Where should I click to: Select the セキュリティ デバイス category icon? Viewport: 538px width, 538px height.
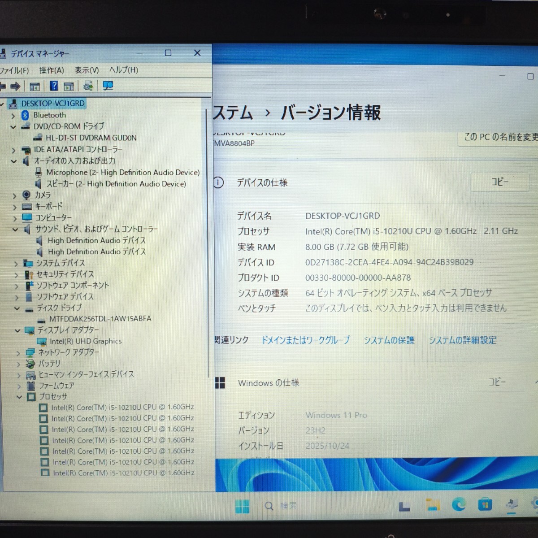pyautogui.click(x=29, y=274)
